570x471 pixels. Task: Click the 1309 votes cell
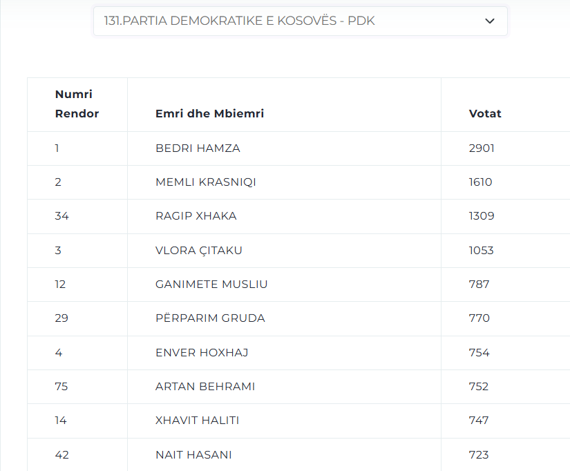505,216
